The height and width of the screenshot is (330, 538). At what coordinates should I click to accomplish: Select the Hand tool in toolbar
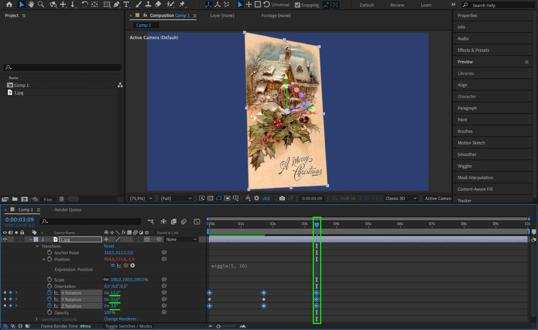point(31,4)
